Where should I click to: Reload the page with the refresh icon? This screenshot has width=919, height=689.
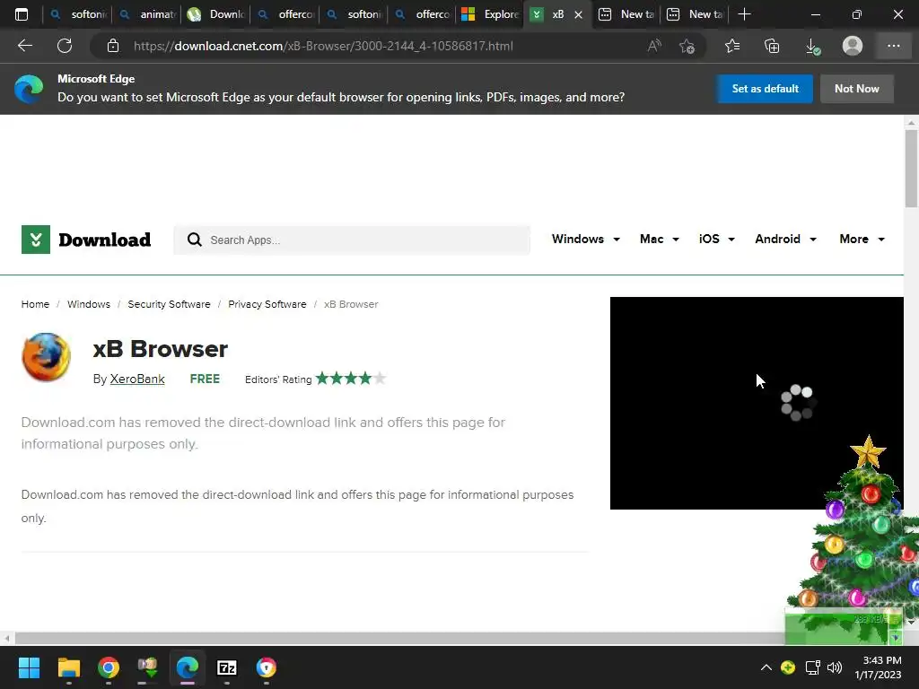pyautogui.click(x=65, y=46)
